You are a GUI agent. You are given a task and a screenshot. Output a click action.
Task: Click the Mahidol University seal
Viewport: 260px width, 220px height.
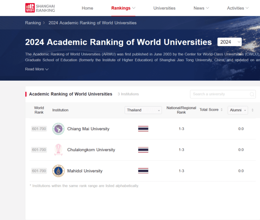[58, 171]
